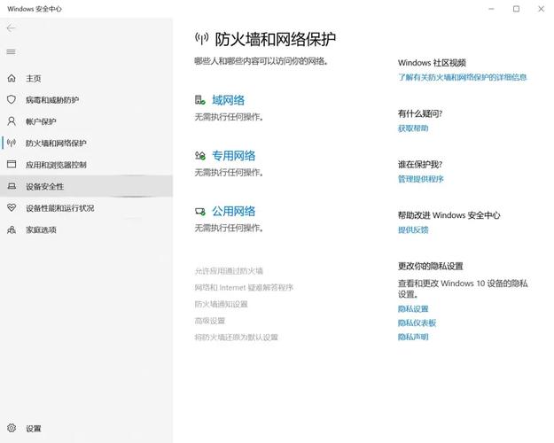Click the 更改你的隐私设置 heading
The height and width of the screenshot is (443, 554).
[x=430, y=267]
